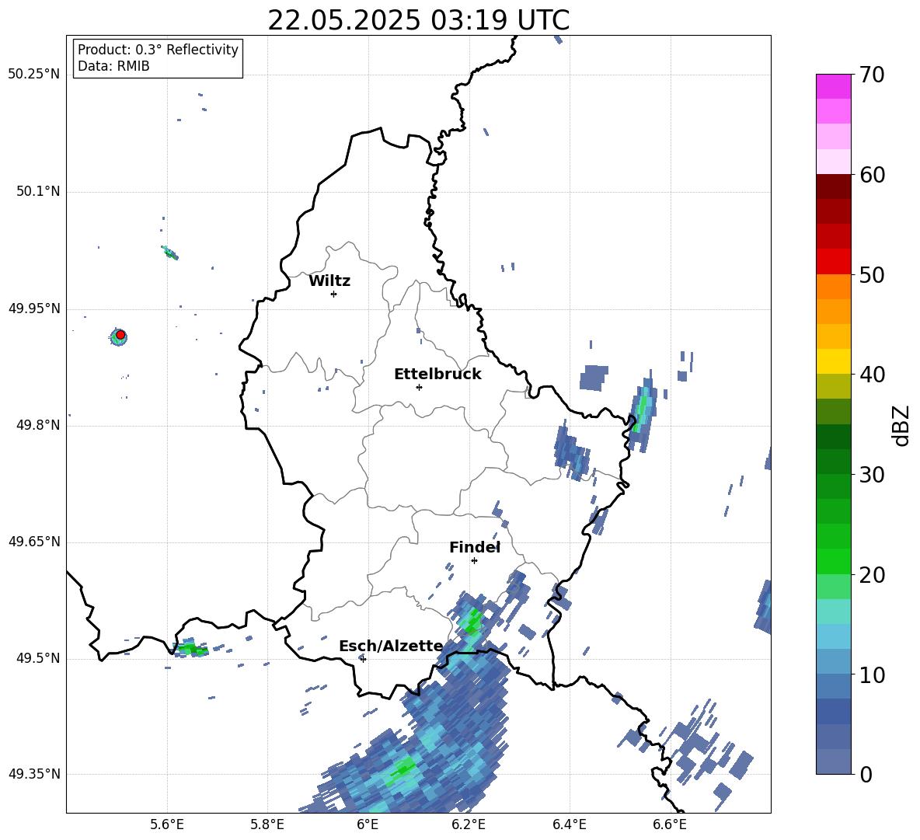Click the colorbar tick value 30
Image resolution: width=920 pixels, height=840 pixels.
pyautogui.click(x=872, y=475)
